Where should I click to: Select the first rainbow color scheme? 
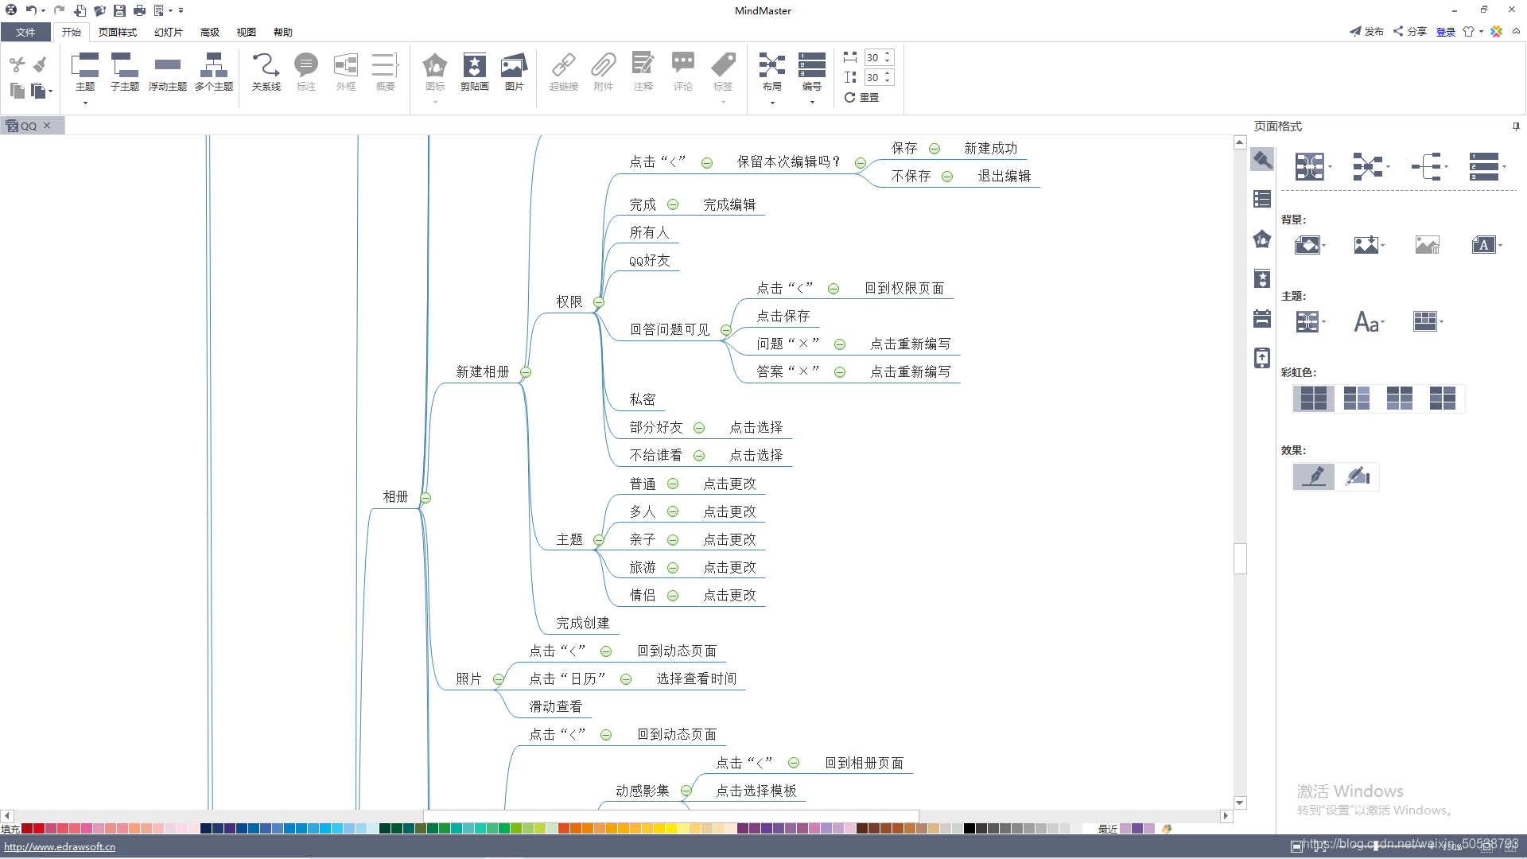click(x=1313, y=398)
